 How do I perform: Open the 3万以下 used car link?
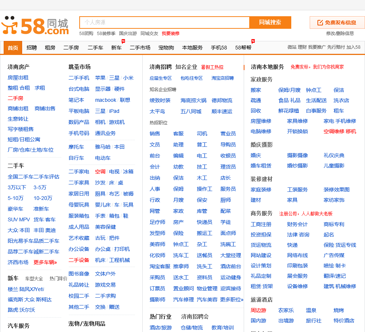pos(17,187)
